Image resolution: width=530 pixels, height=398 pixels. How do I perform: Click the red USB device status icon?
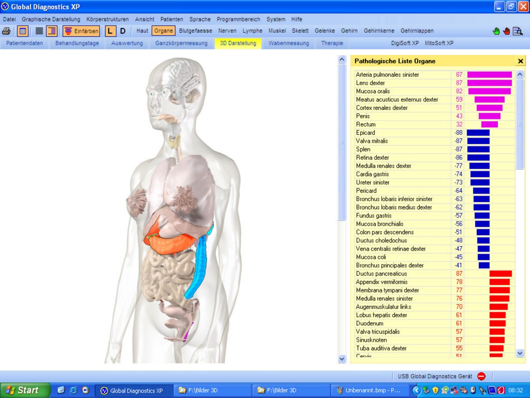481,376
